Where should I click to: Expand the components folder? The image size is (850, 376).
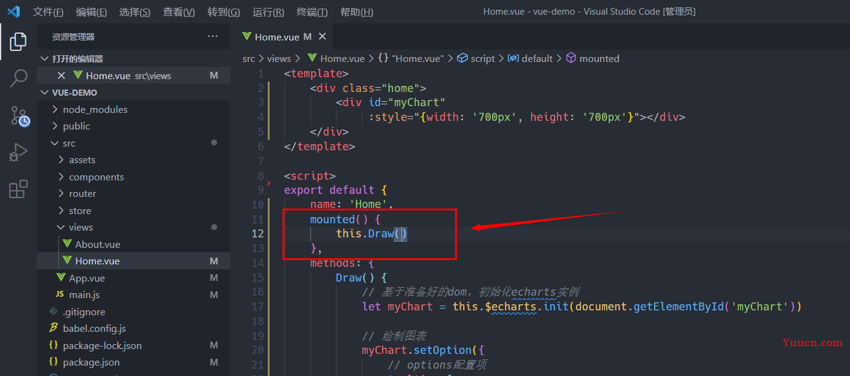pos(96,177)
